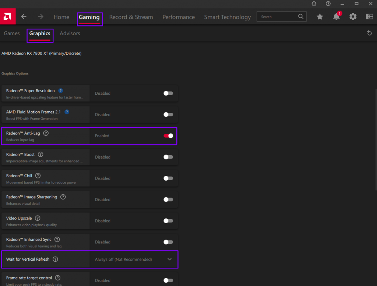Open notifications bell icon
Image resolution: width=377 pixels, height=286 pixels.
[336, 17]
